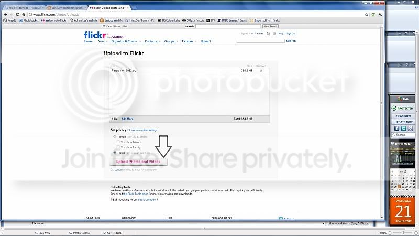Open Adrian Lee's website bookmark
The image size is (419, 236).
84,20
